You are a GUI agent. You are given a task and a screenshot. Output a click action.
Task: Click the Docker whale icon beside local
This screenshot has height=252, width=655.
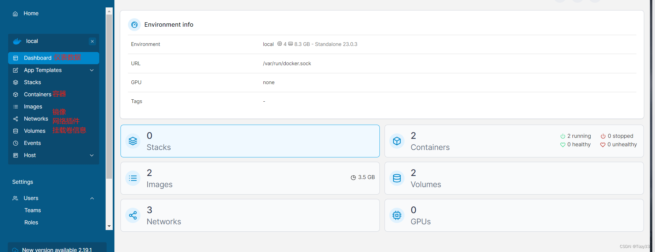coord(17,41)
